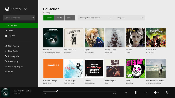Open the Living Things album cover
Viewport: 175px width, 98px height.
[x=115, y=38]
